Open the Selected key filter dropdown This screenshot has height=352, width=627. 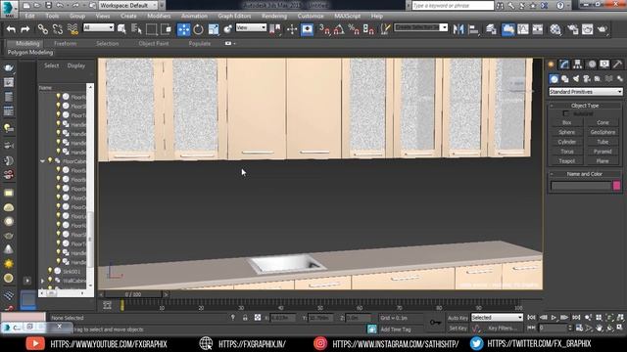[x=497, y=317]
